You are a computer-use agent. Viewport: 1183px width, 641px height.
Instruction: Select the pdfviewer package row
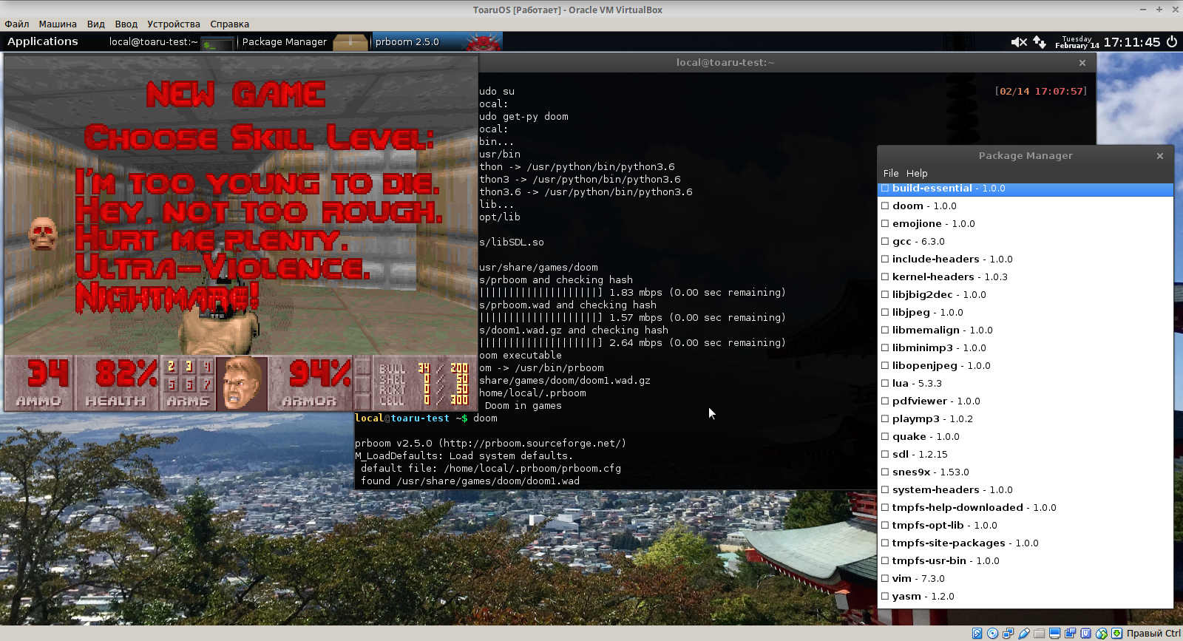(x=1026, y=401)
